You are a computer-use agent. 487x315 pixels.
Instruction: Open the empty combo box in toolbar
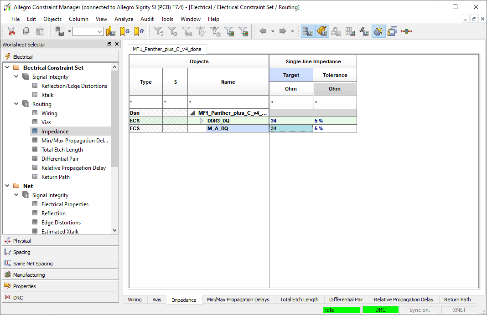(88, 31)
